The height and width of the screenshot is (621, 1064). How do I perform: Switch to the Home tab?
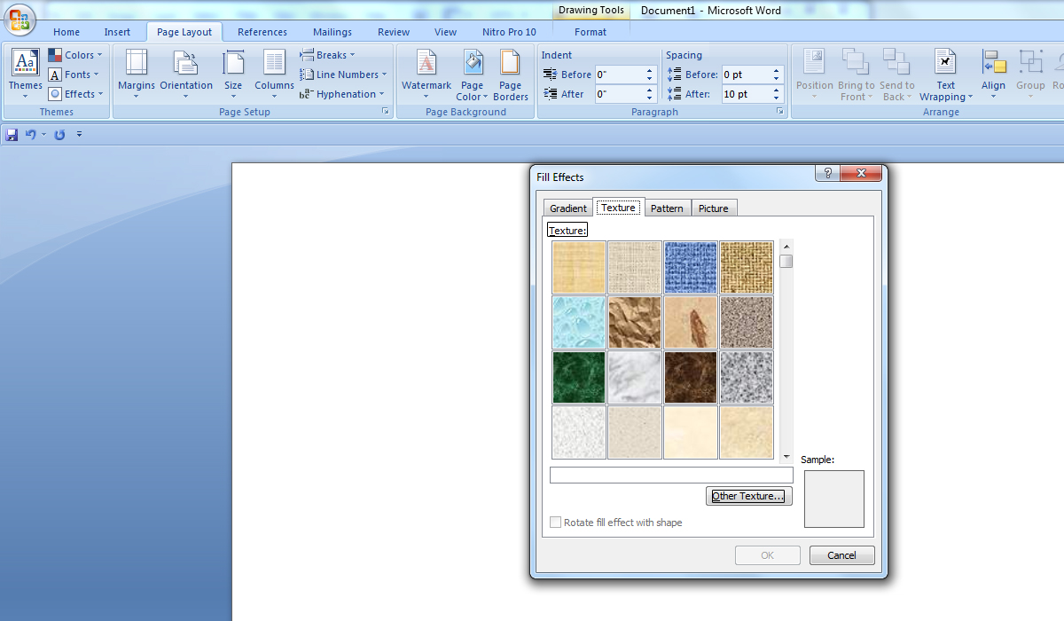pyautogui.click(x=66, y=32)
